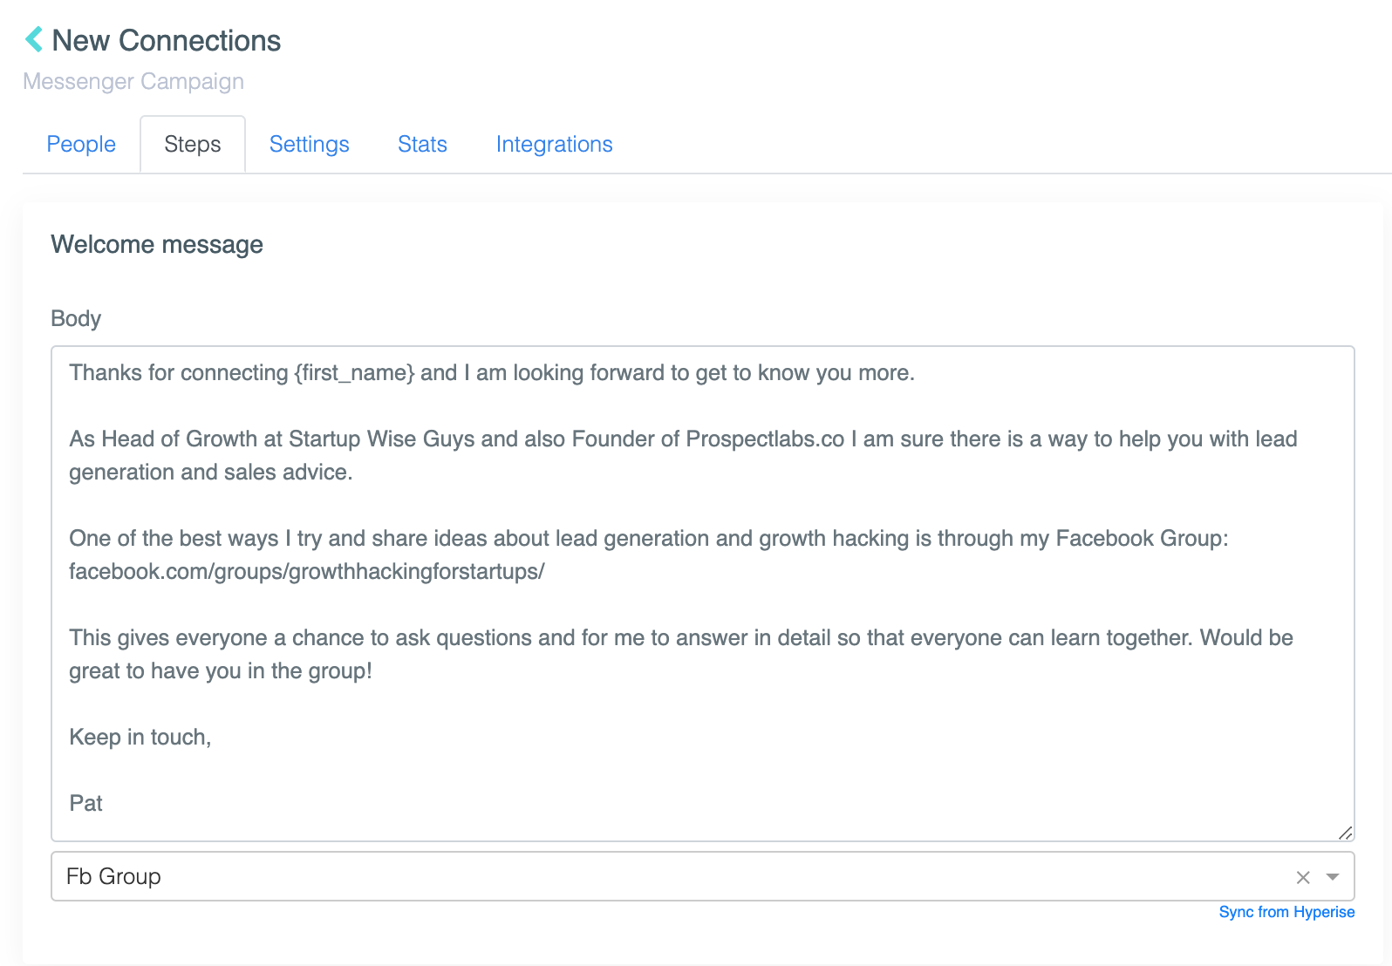Screen dimensions: 1392x966
Task: Clear the Fb Group selection with X
Action: [1303, 877]
